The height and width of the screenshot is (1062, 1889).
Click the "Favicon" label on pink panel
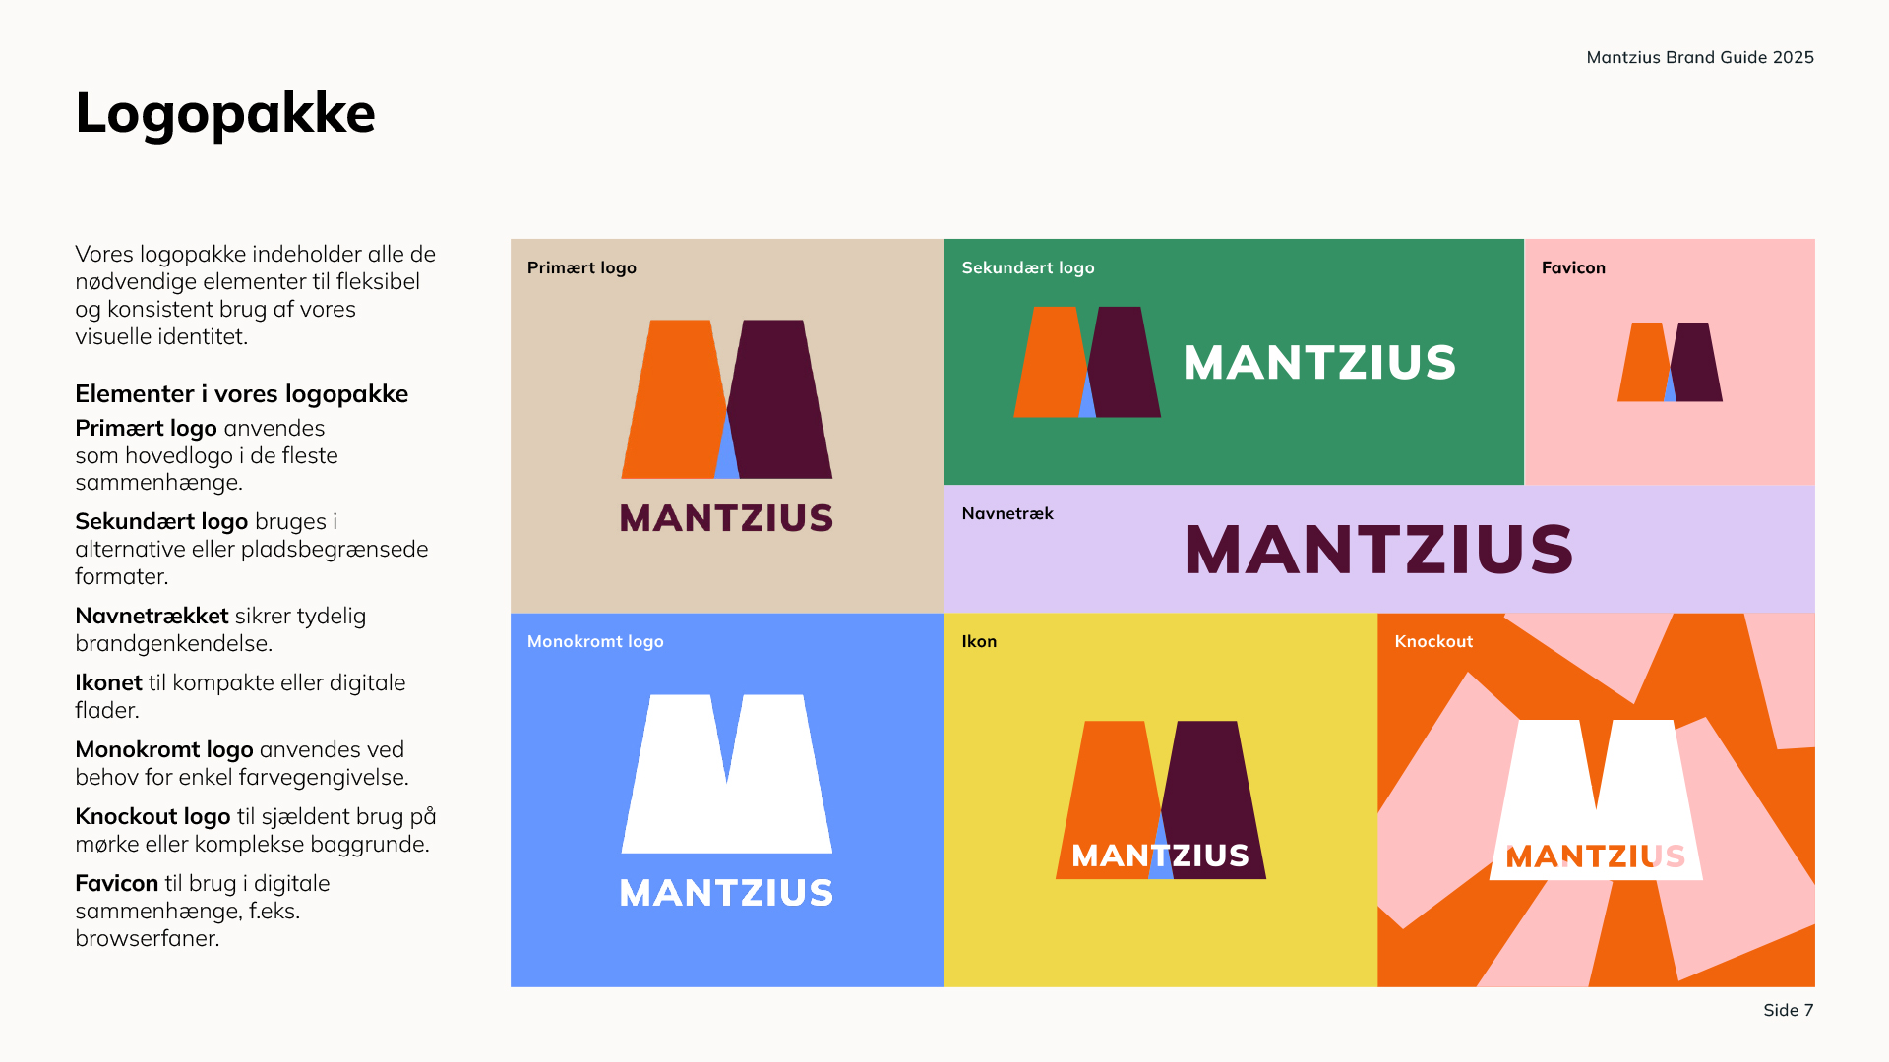coord(1573,267)
